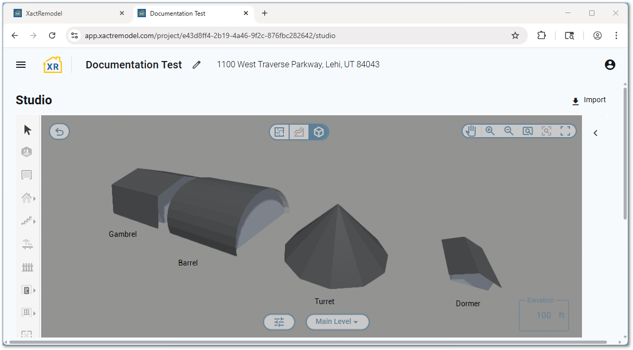Edit project name with pencil icon
Image resolution: width=633 pixels, height=350 pixels.
point(196,65)
